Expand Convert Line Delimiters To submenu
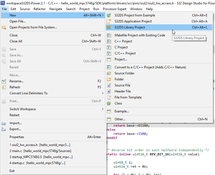 [x=103, y=93]
